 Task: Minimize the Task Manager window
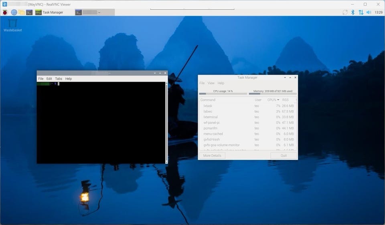[285, 77]
